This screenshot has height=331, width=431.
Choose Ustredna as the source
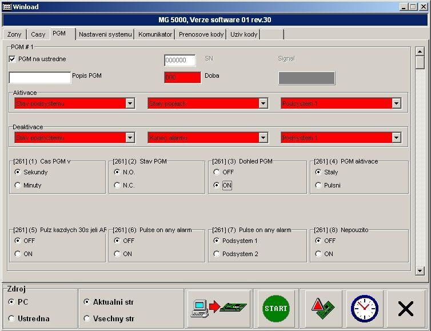[x=12, y=318]
